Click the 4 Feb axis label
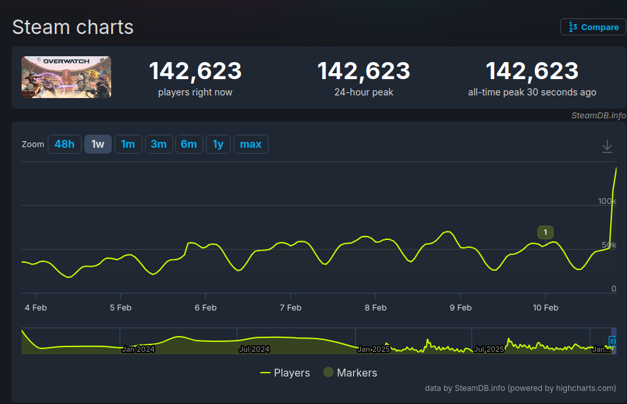Viewport: 627px width, 404px height. click(35, 308)
